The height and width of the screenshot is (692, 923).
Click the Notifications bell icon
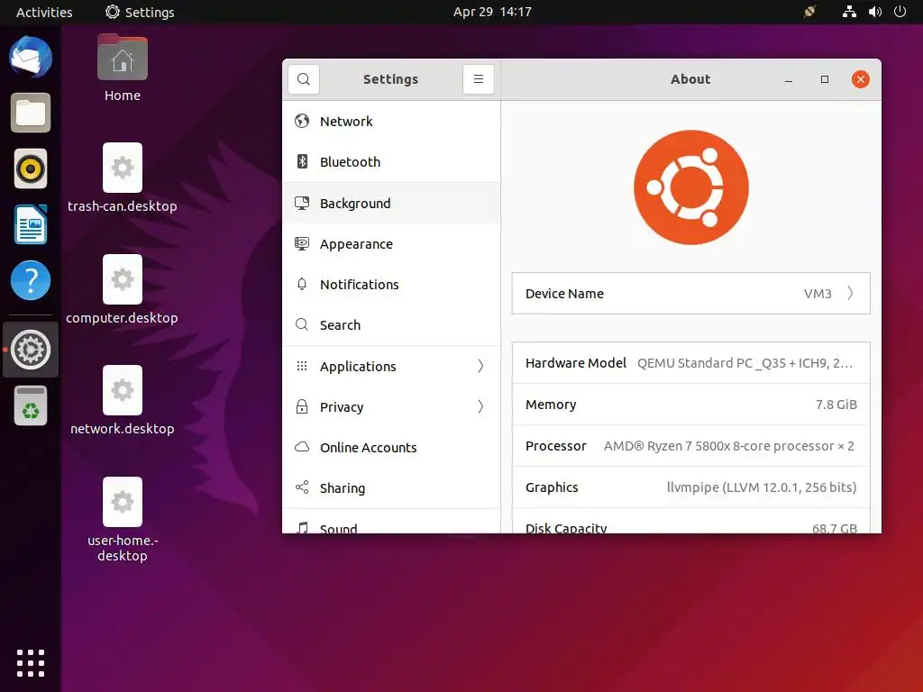pyautogui.click(x=302, y=284)
